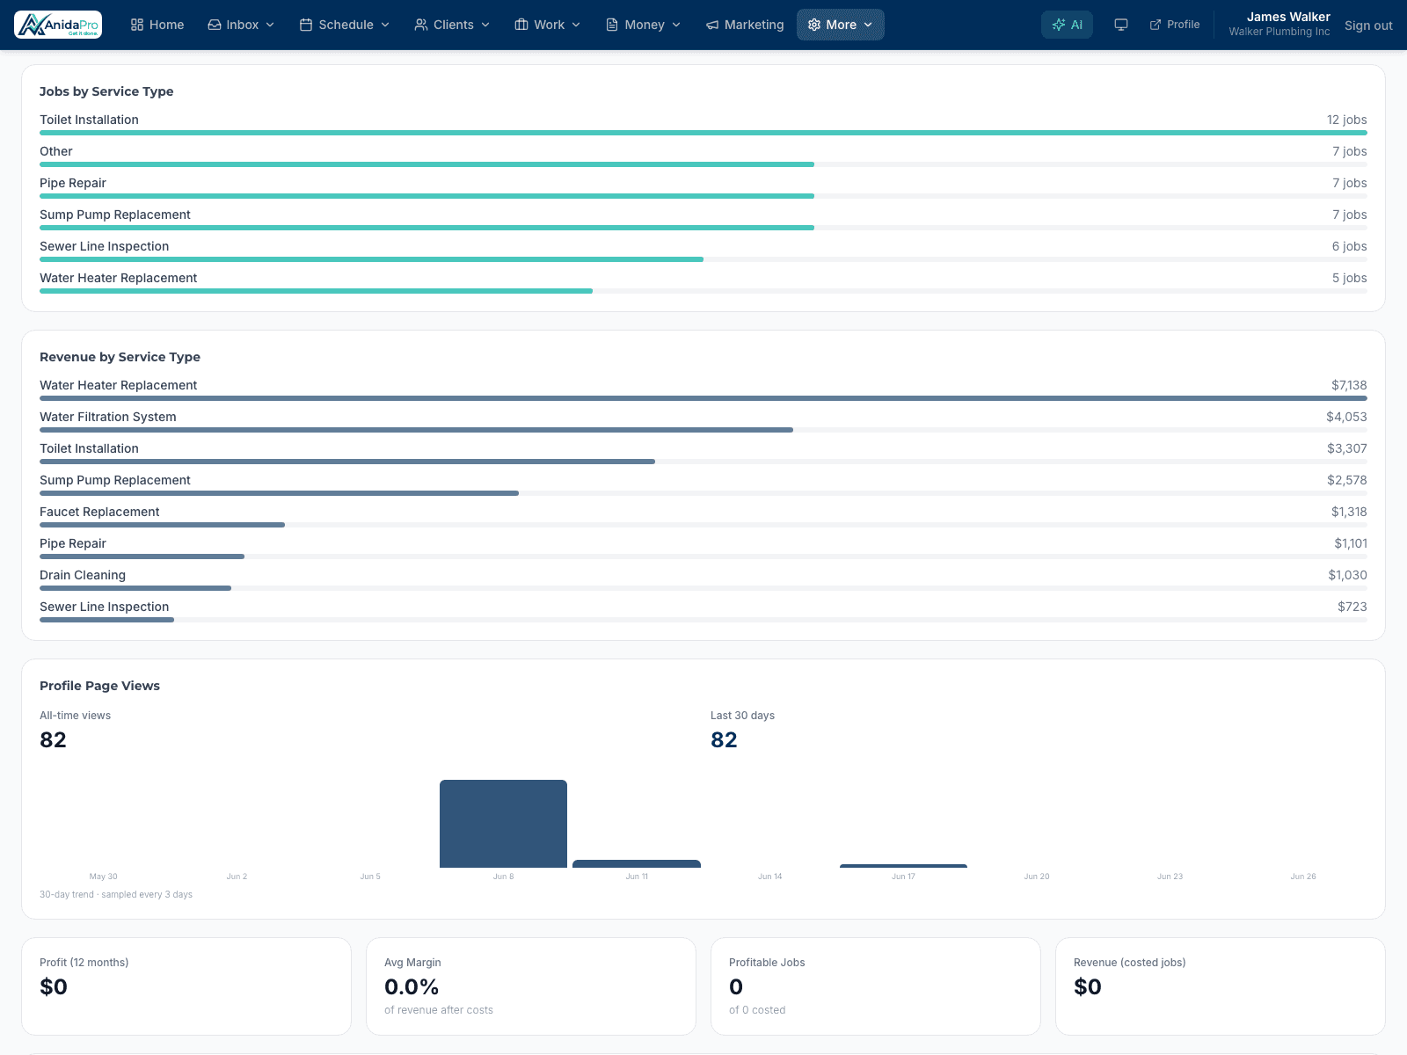Screen dimensions: 1407x1055
Task: Click the Jun 11 chart bar
Action: (637, 864)
